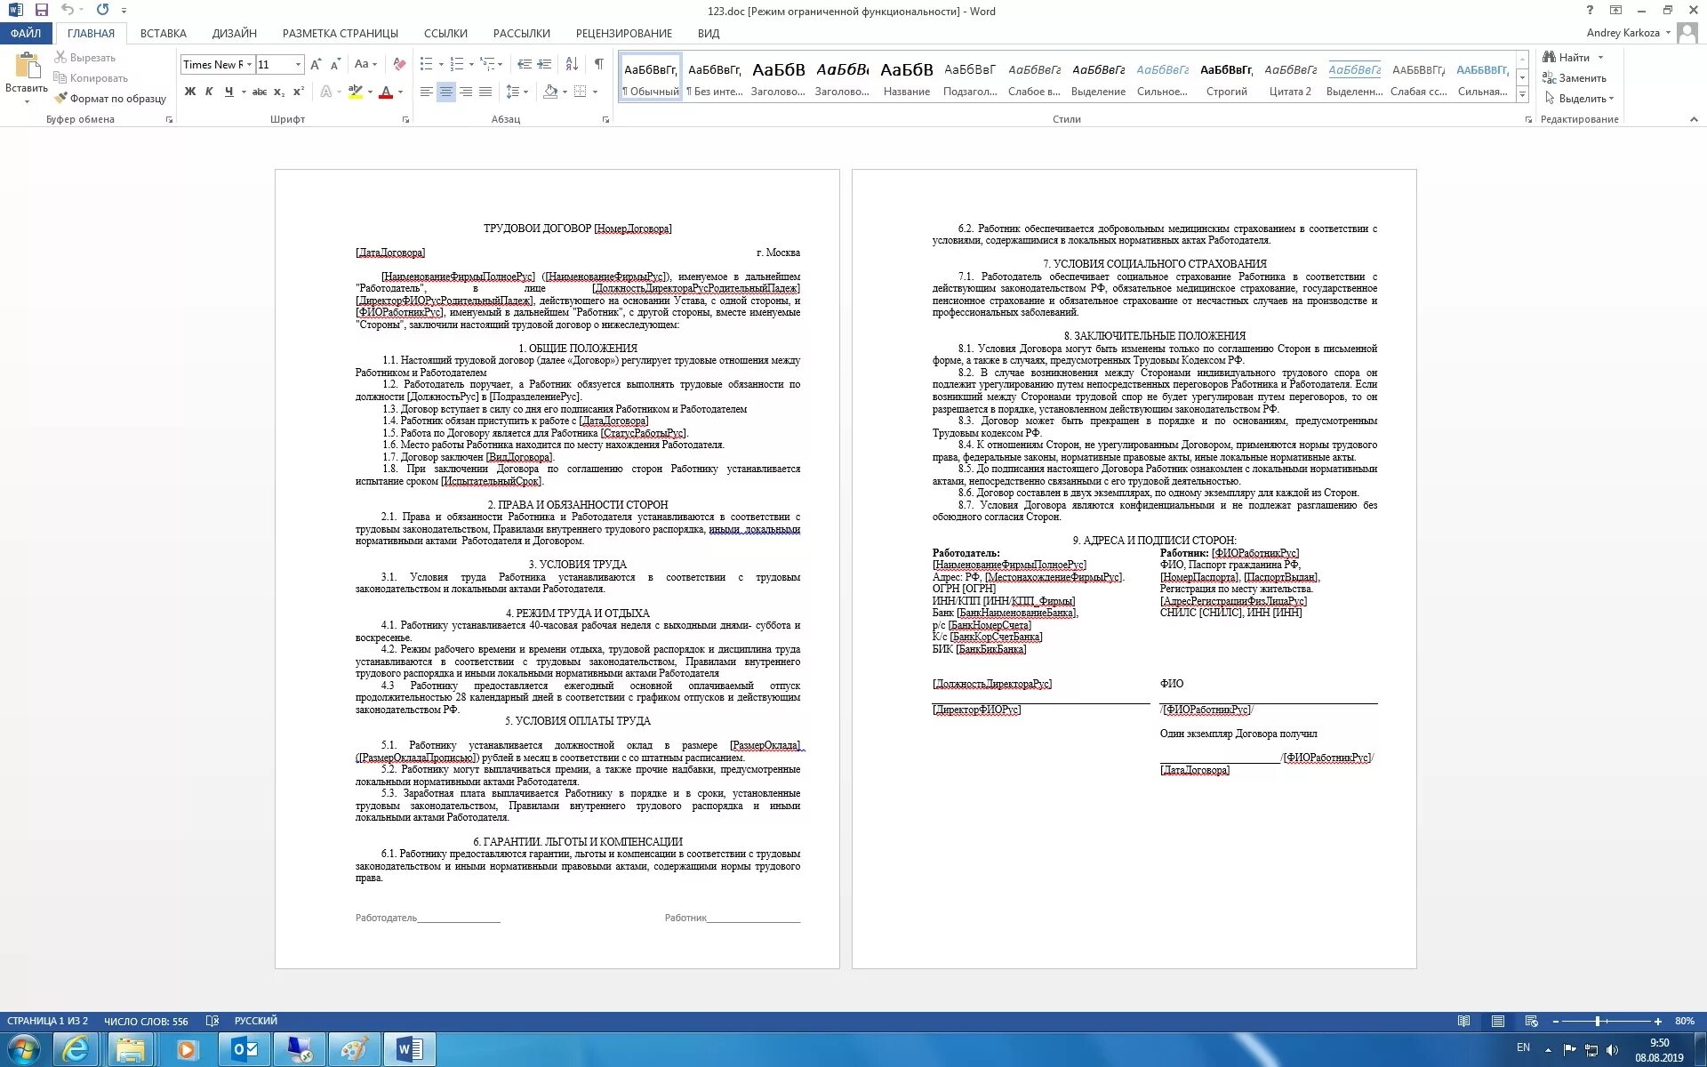The image size is (1707, 1067).
Task: Switch to the РАЗМЕТКА СТРАНИЦЫ tab
Action: point(341,33)
